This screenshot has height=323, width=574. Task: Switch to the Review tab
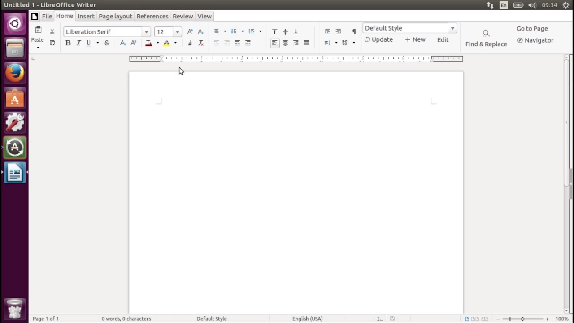click(x=183, y=16)
